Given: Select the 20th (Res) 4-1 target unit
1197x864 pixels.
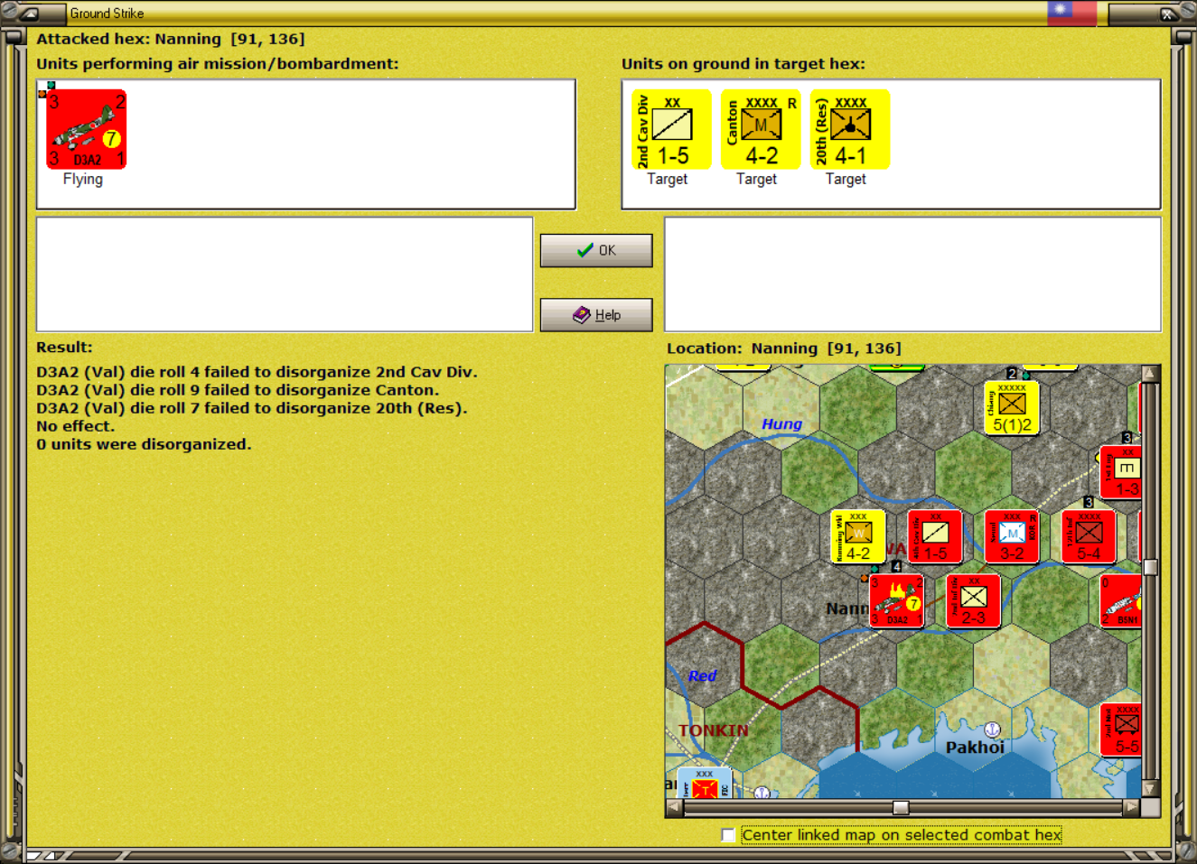Looking at the screenshot, I should click(x=850, y=129).
